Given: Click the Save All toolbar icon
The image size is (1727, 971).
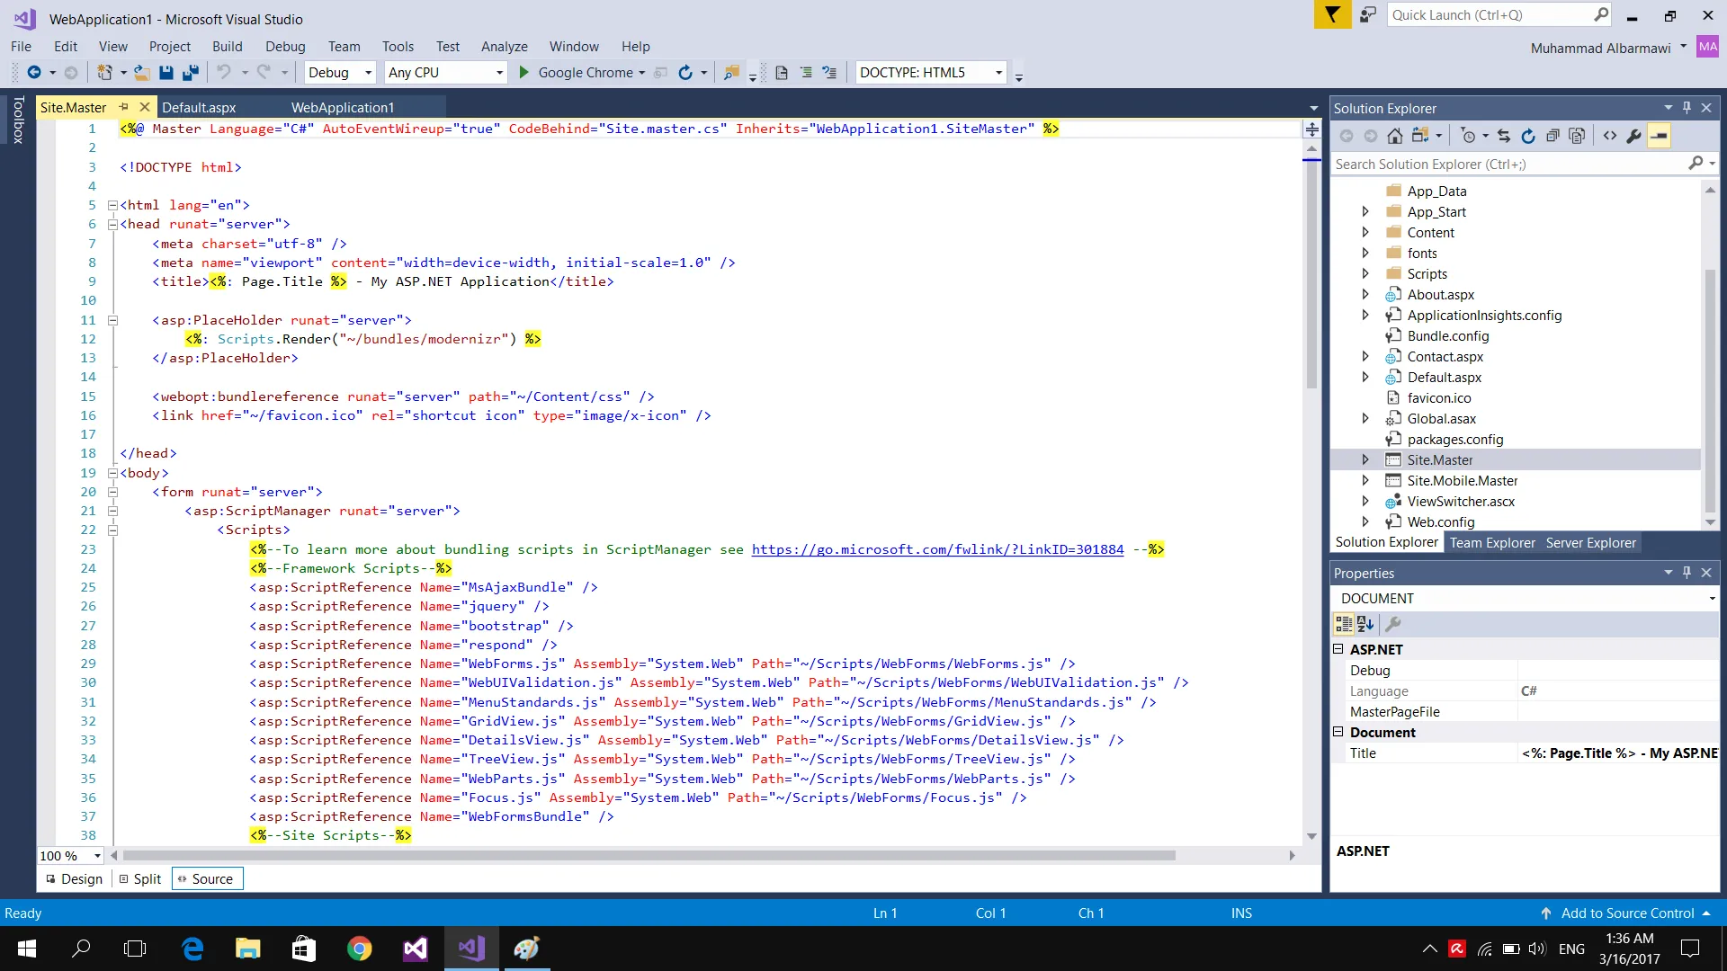Looking at the screenshot, I should [191, 73].
